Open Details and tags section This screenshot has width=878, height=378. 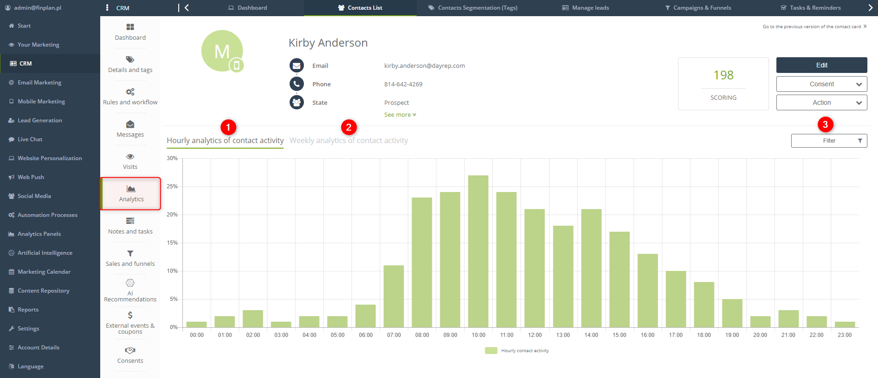130,65
